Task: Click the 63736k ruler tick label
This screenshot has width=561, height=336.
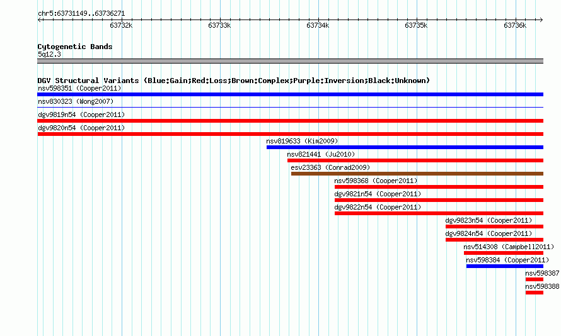Action: pyautogui.click(x=515, y=25)
